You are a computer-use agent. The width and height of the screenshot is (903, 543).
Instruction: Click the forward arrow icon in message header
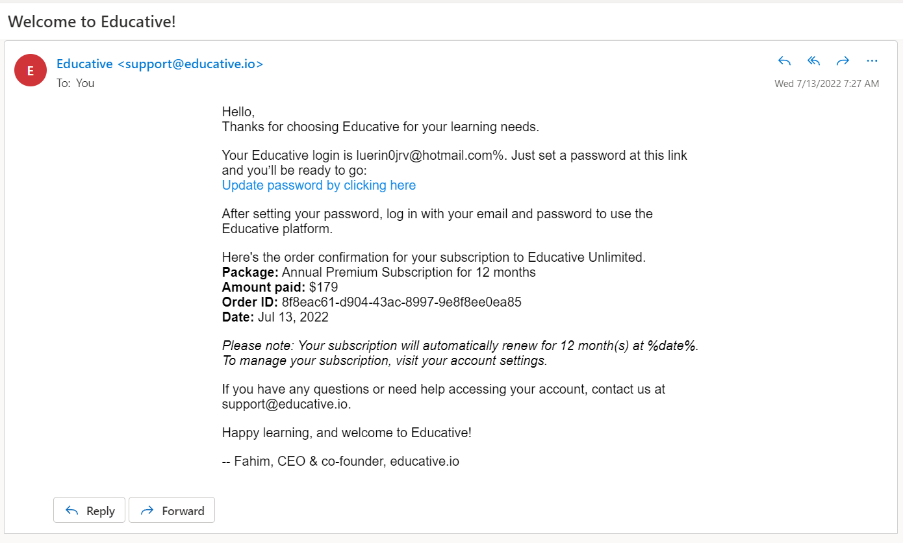click(843, 61)
